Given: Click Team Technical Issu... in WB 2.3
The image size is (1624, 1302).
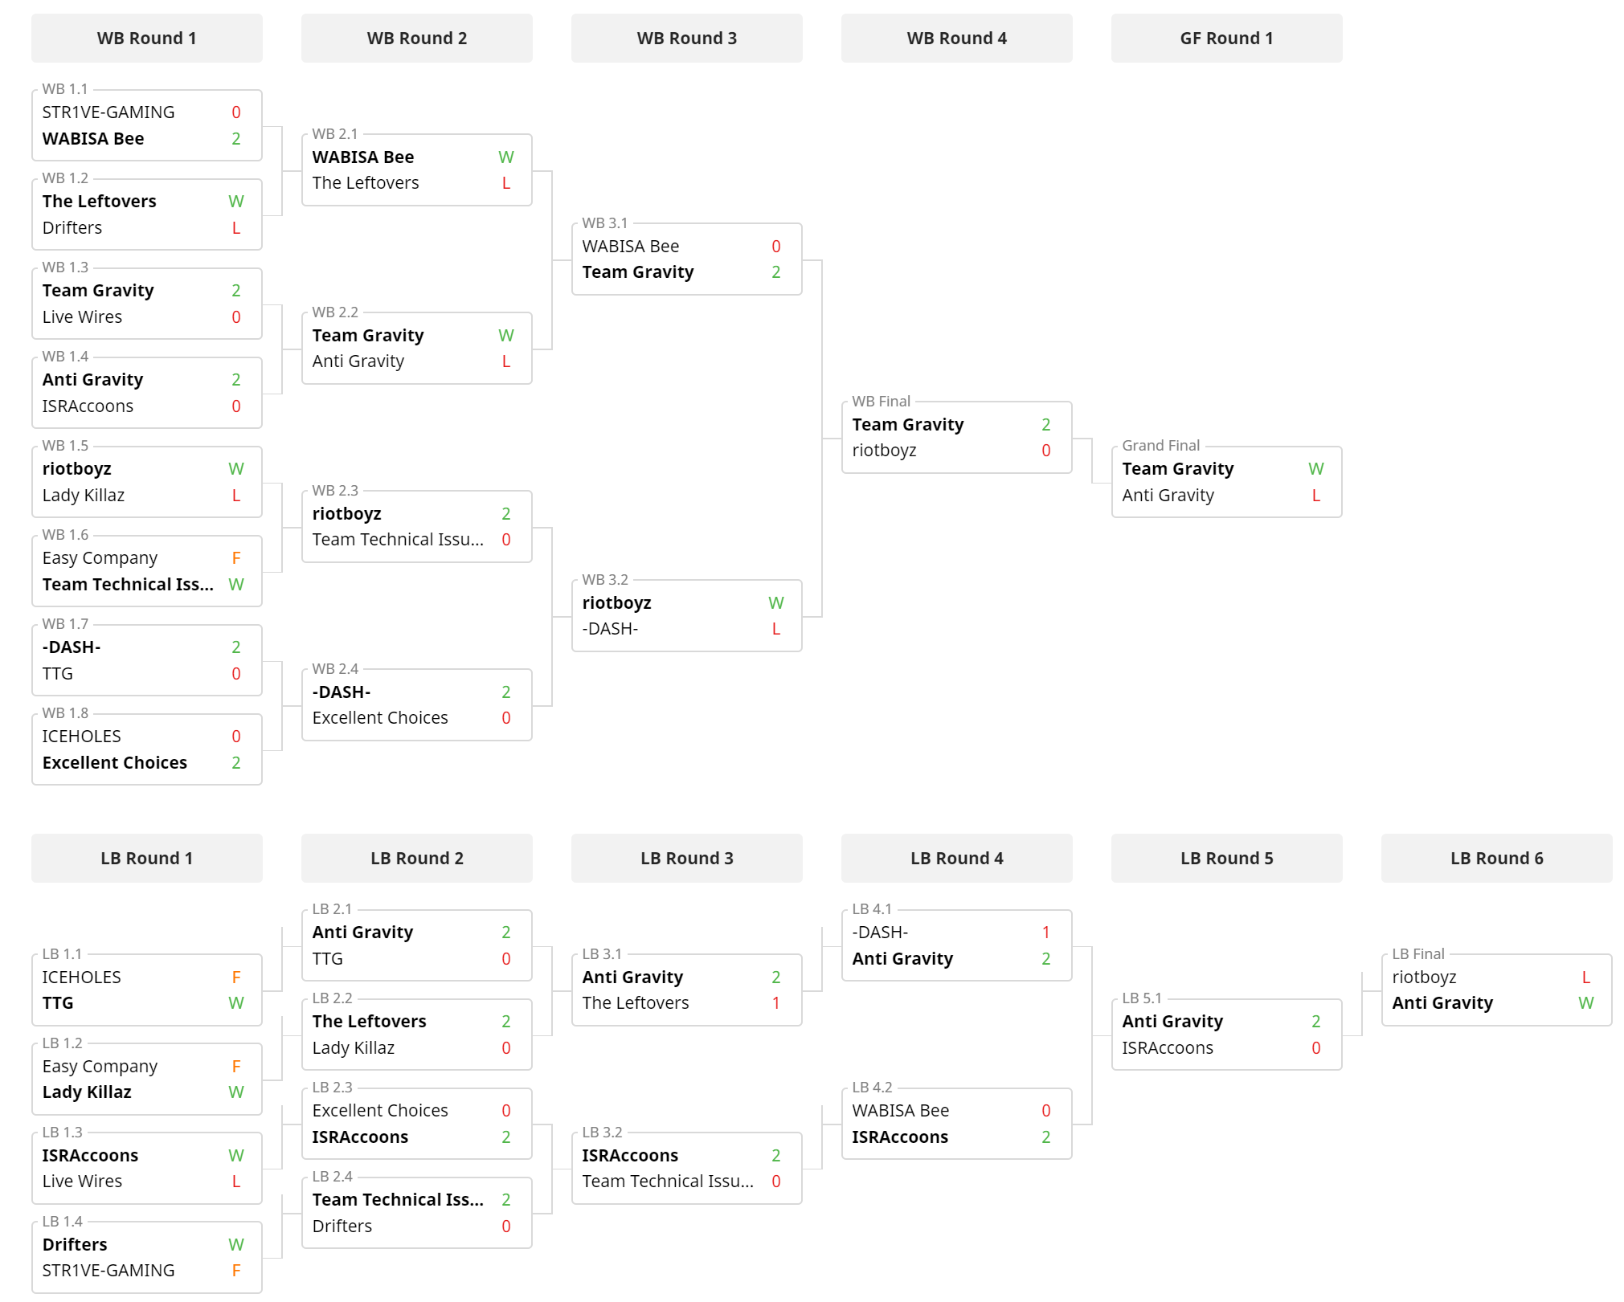Looking at the screenshot, I should [x=398, y=539].
